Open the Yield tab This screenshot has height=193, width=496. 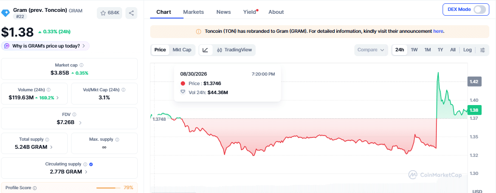click(250, 12)
